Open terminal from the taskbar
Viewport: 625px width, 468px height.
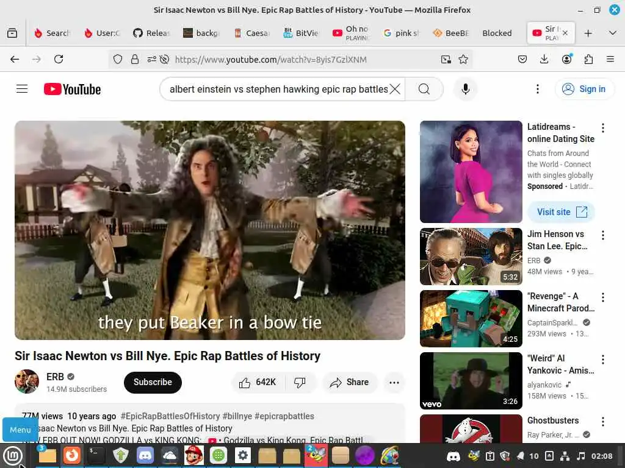(x=96, y=455)
